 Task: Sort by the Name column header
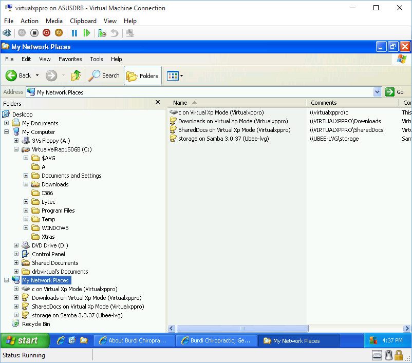point(236,103)
